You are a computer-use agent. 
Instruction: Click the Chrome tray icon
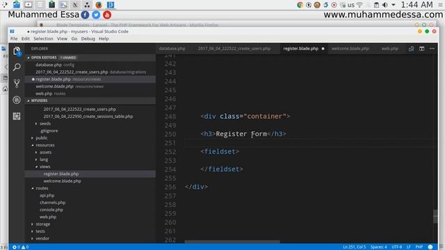coord(300,5)
